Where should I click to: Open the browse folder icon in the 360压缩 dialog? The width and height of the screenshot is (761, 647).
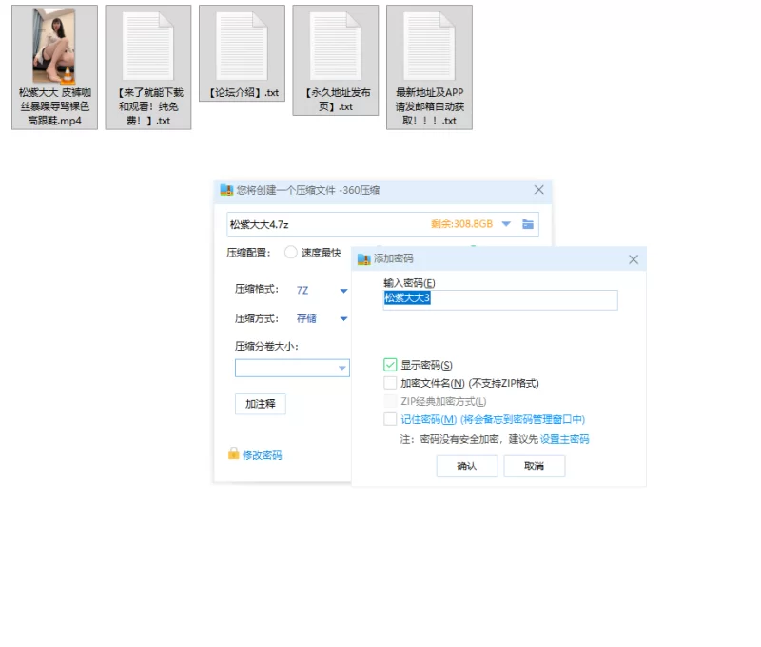click(528, 224)
